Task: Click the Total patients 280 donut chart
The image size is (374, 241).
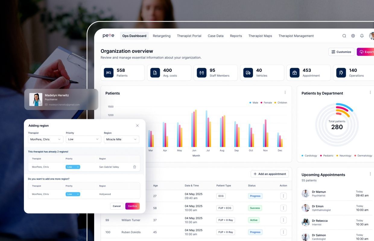Action: 337,125
